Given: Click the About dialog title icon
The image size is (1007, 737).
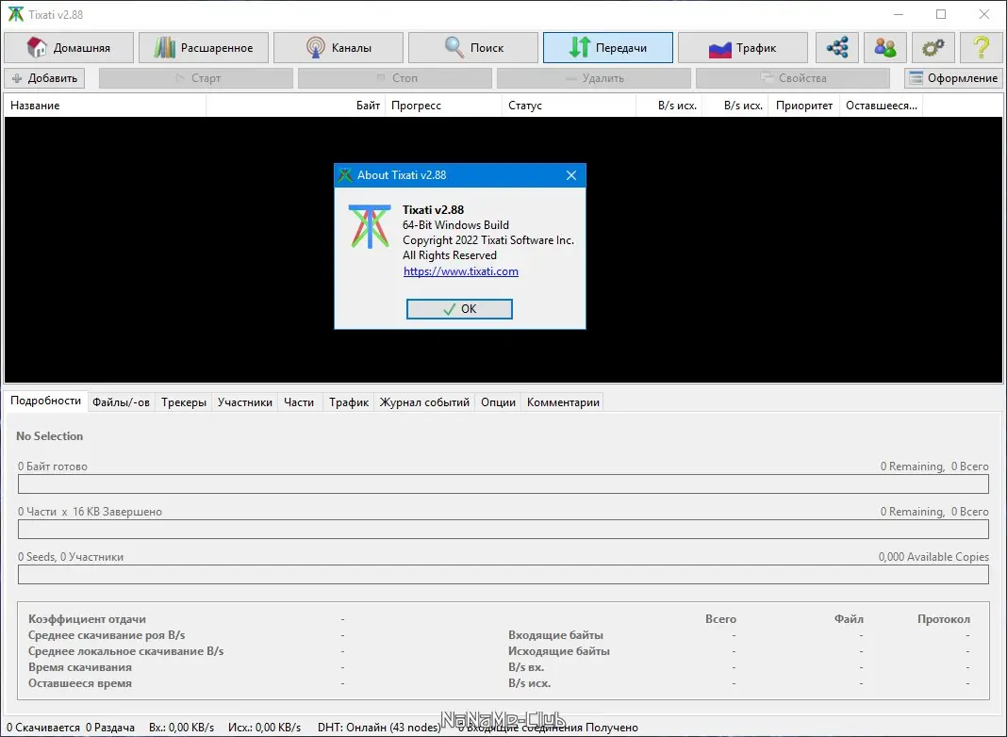Looking at the screenshot, I should click(x=345, y=175).
